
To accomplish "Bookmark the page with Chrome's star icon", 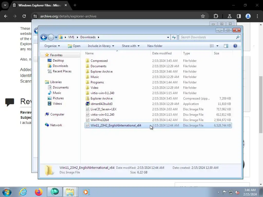I will tap(203, 16).
